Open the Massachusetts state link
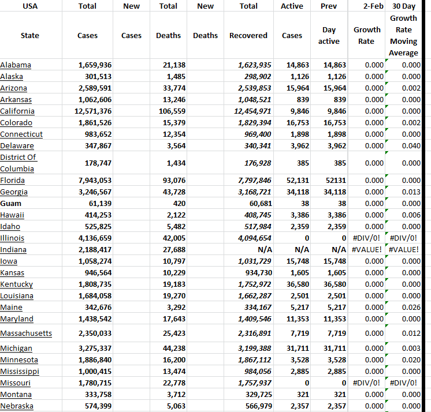 click(26, 333)
